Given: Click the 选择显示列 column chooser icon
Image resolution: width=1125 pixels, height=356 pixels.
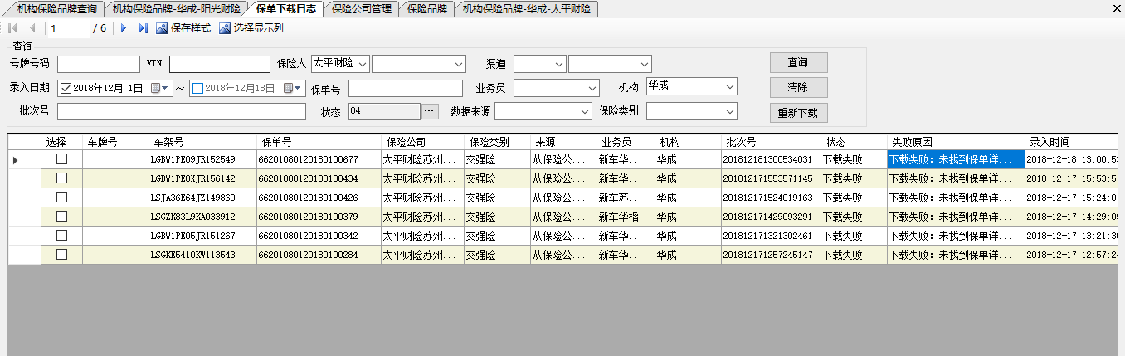Looking at the screenshot, I should (225, 28).
